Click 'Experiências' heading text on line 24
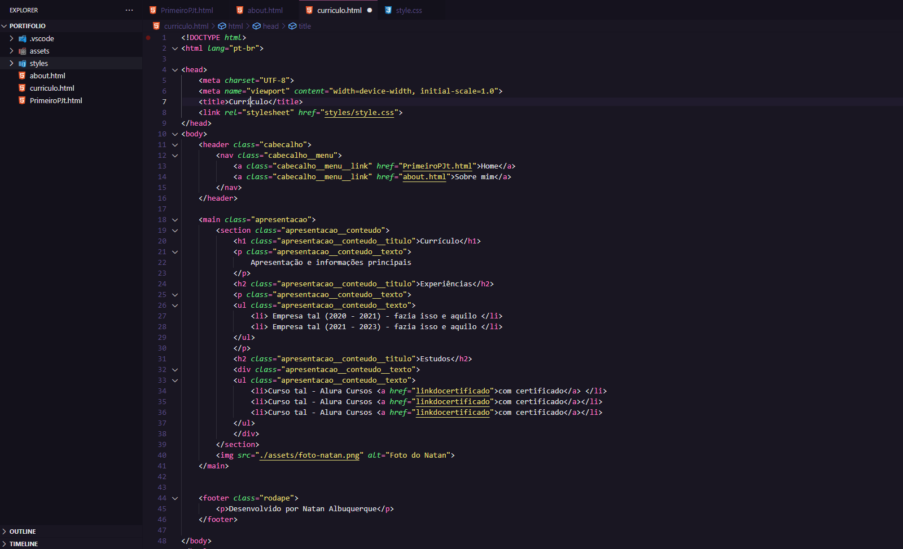The height and width of the screenshot is (549, 903). [446, 284]
